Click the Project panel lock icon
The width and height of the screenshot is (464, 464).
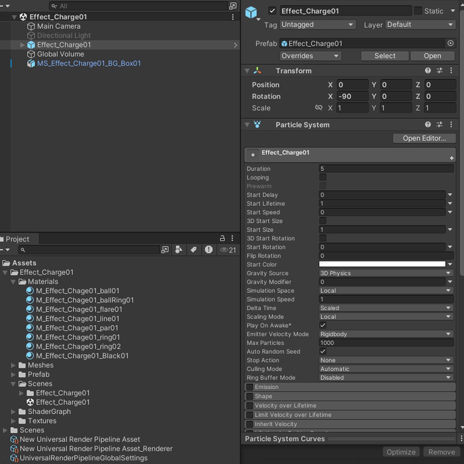222,238
